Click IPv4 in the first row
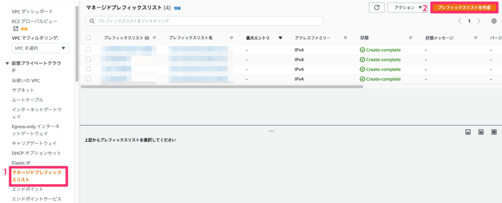The height and width of the screenshot is (203, 502). point(299,50)
